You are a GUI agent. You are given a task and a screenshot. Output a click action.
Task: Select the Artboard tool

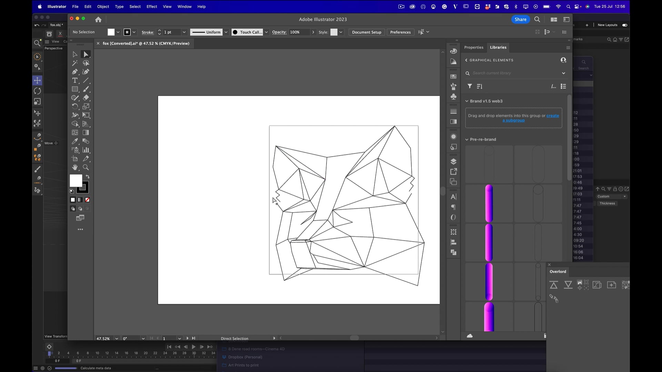tap(75, 158)
